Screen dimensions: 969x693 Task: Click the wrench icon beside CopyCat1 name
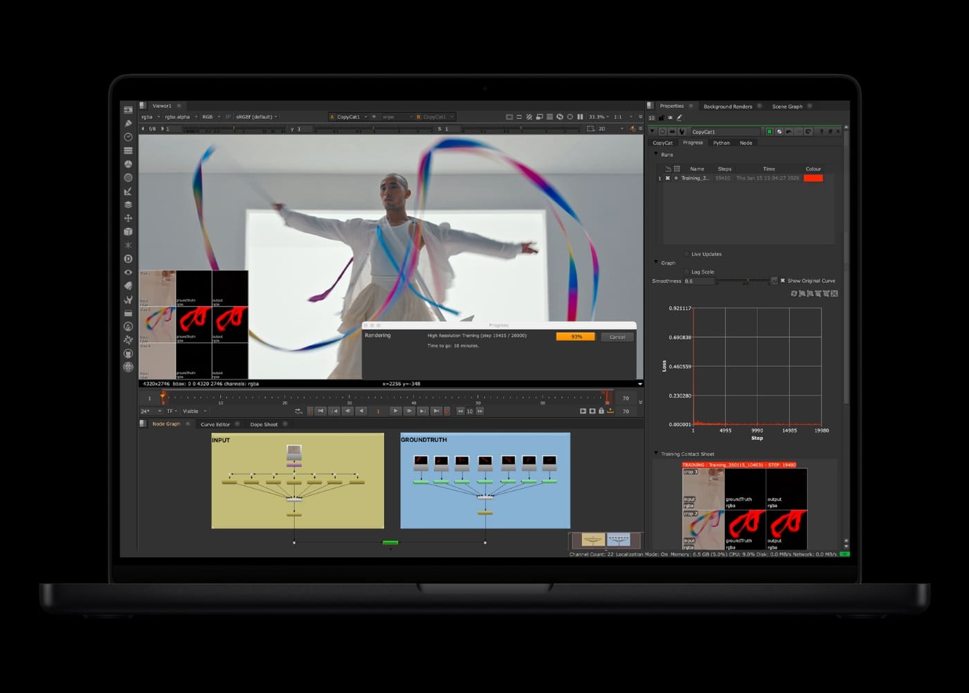coord(681,131)
